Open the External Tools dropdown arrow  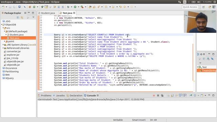(x=85, y=7)
